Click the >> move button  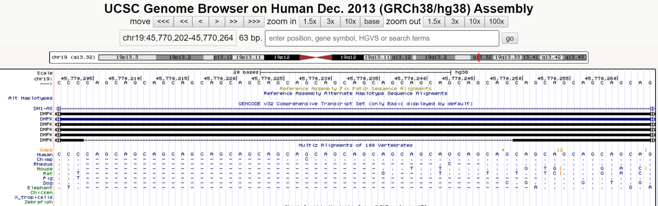coord(233,22)
